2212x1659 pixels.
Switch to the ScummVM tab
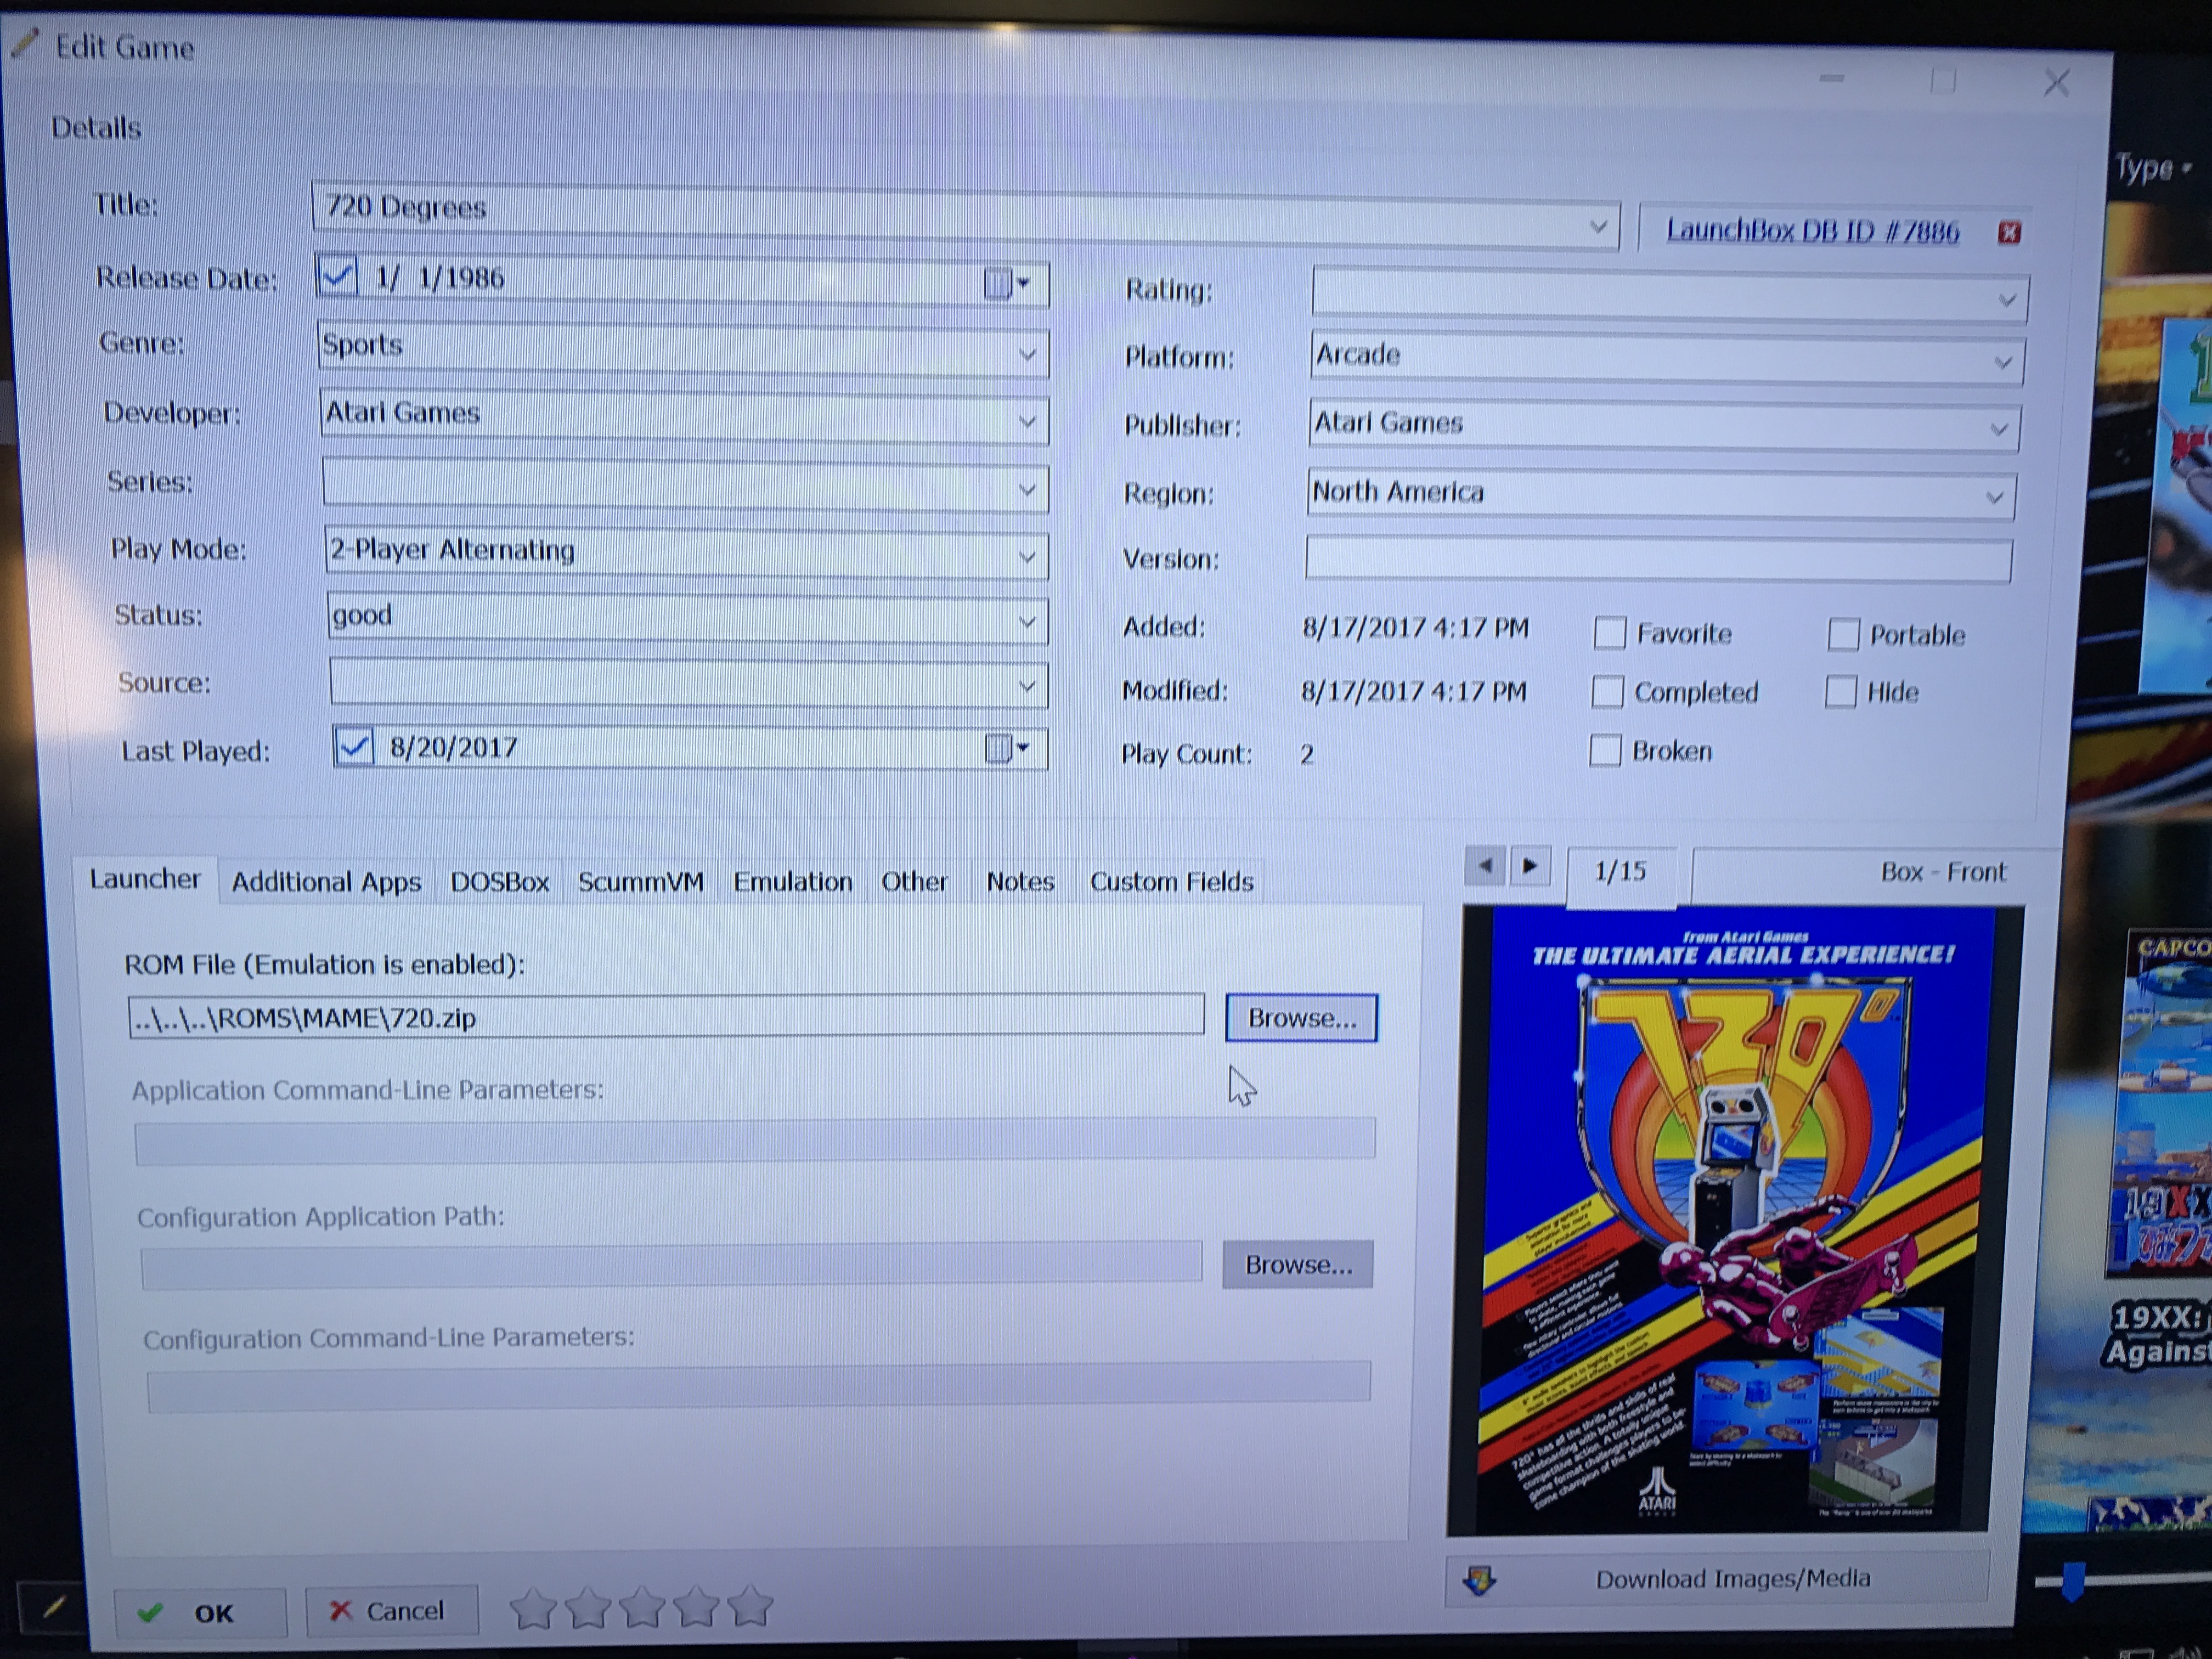[x=640, y=882]
